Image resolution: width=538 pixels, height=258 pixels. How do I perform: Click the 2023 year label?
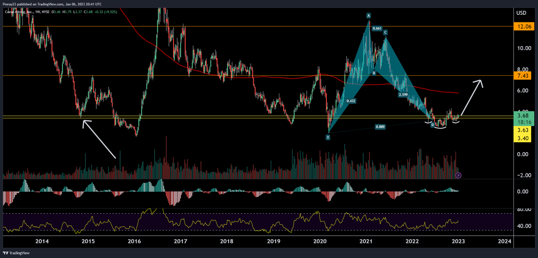tap(458, 241)
